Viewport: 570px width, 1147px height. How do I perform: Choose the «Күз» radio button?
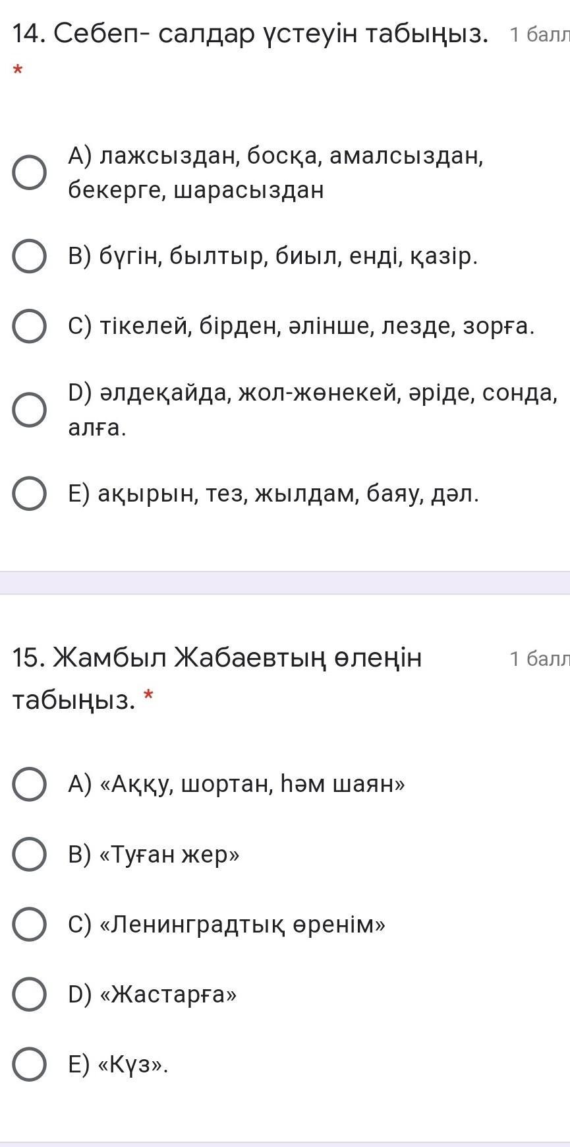tap(30, 1065)
